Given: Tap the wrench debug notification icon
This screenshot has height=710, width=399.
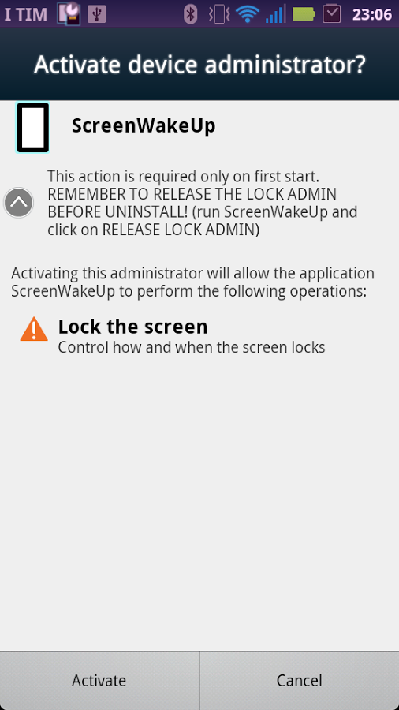Looking at the screenshot, I should click(69, 13).
